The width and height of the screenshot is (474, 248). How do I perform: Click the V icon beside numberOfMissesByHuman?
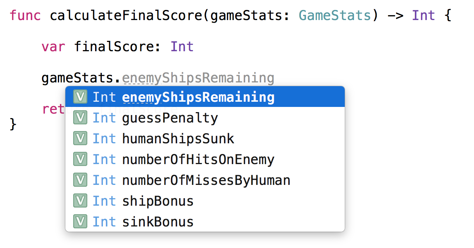(x=80, y=180)
